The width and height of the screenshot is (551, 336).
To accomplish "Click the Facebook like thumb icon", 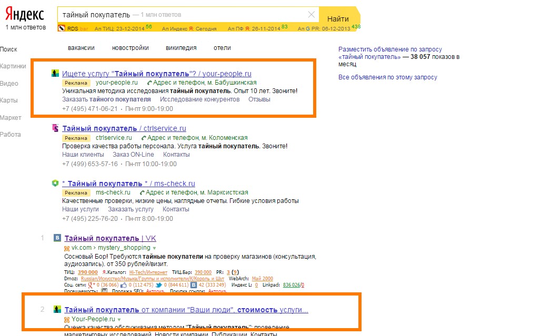I will point(123,285).
